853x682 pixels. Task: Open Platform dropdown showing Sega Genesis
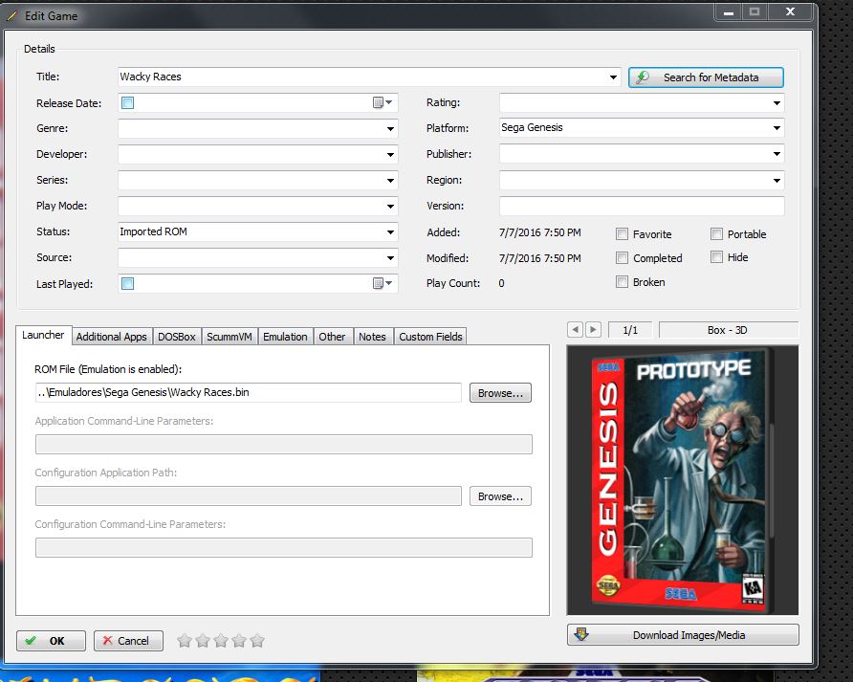click(x=776, y=128)
